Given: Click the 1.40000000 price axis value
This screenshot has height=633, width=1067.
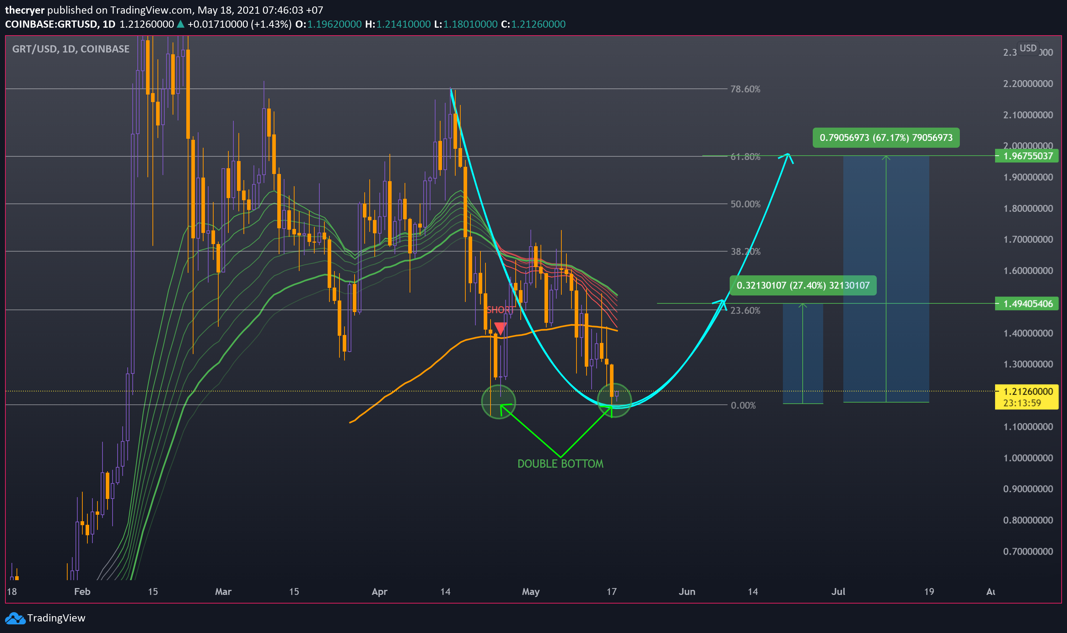Looking at the screenshot, I should [x=1028, y=333].
